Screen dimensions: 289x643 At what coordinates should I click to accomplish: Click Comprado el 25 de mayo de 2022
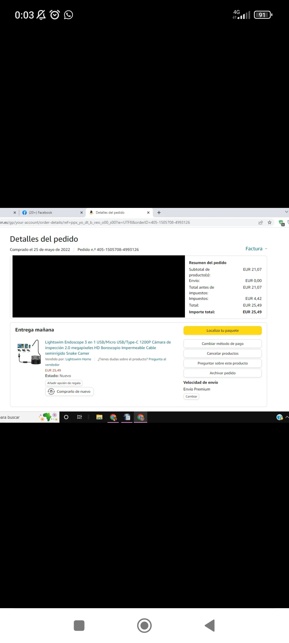(40, 249)
